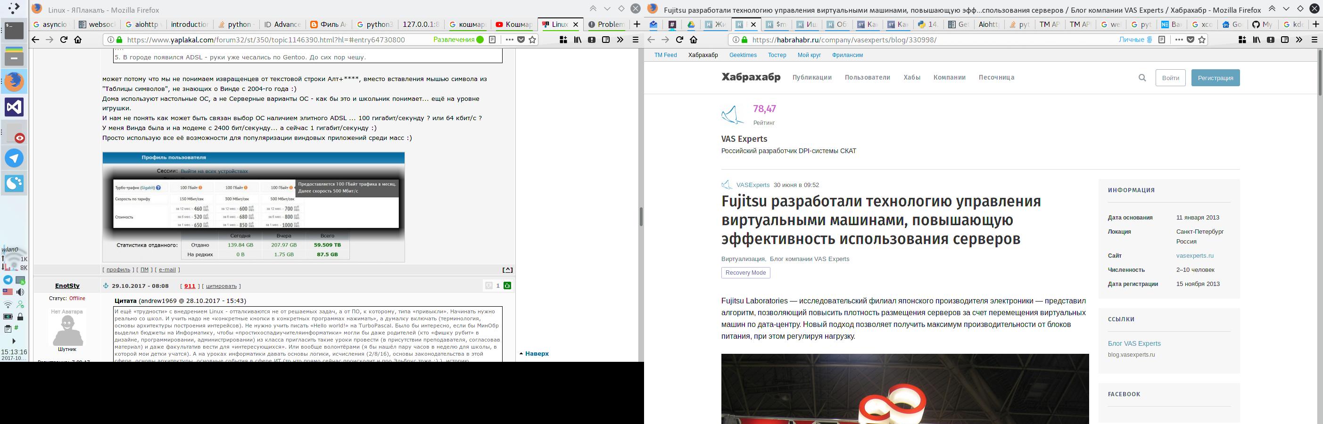1323x424 pixels.
Task: Go back in the yaplakal Firefox window
Action: pyautogui.click(x=35, y=40)
